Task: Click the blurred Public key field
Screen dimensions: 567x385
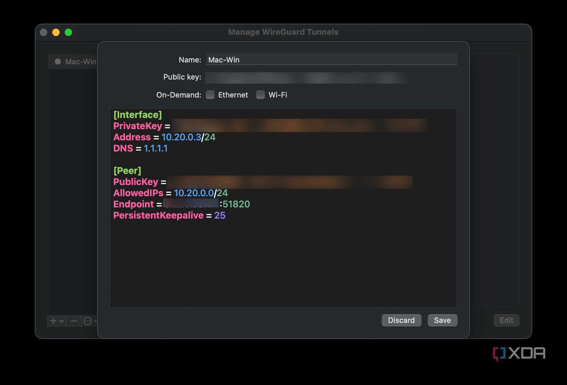Action: [306, 78]
